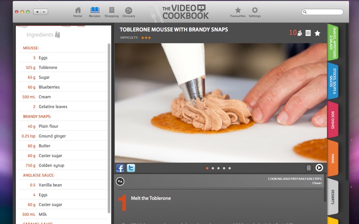The image size is (359, 224).
Task: Select the 40 g Plain flour row
Action: point(63,126)
